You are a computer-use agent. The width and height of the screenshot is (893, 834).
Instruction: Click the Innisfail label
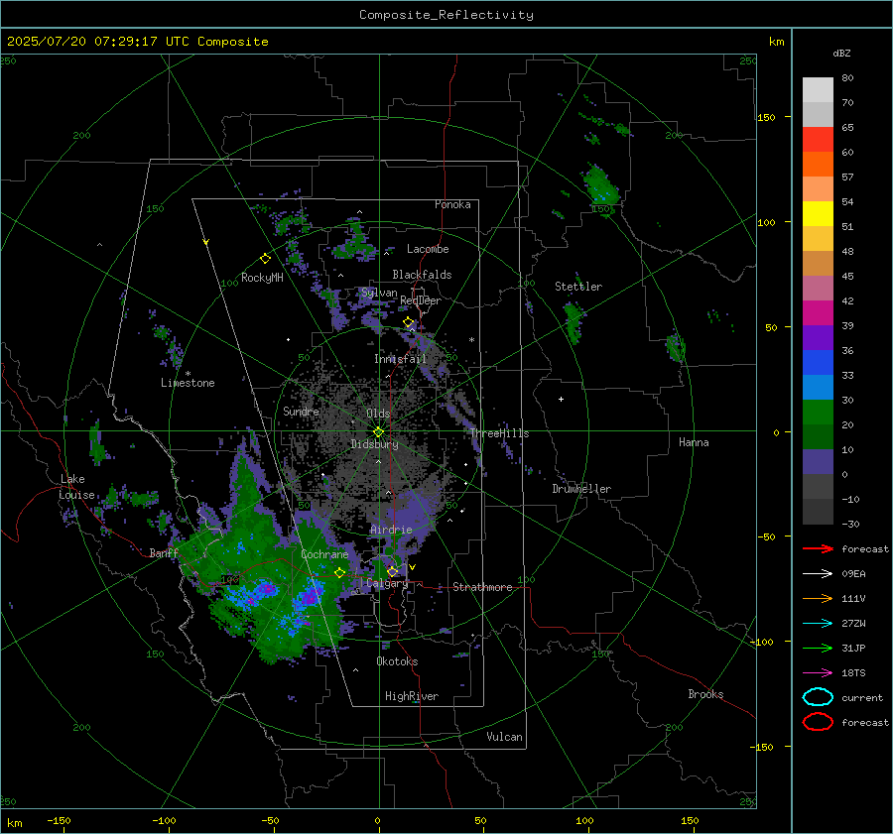coord(401,359)
